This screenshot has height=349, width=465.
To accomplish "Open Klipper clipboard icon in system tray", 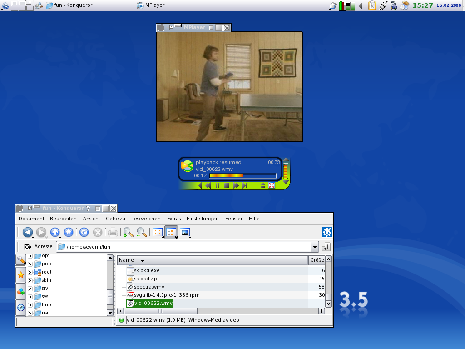I will [x=372, y=5].
